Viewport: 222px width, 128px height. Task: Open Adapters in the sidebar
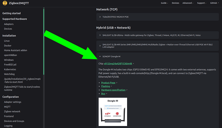point(9,24)
